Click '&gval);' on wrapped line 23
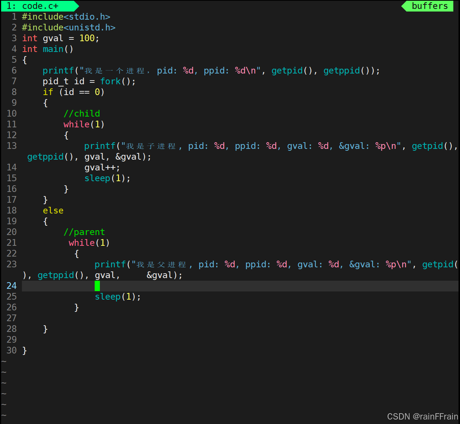 [164, 275]
